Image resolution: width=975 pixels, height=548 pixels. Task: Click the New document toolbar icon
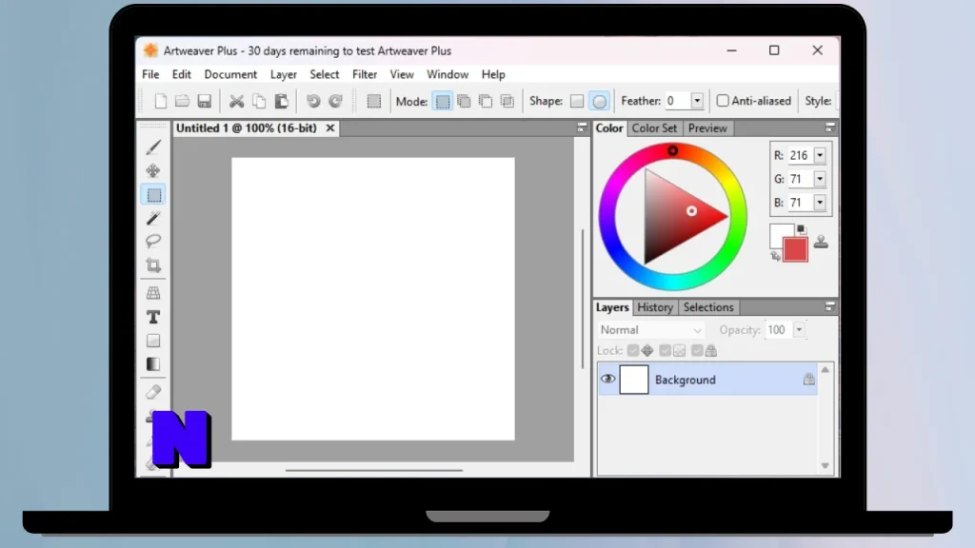tap(160, 101)
